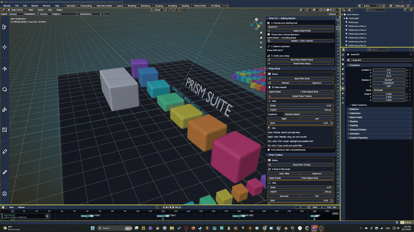Select the Move tool in left toolbar
This screenshot has height=232, width=414.
pyautogui.click(x=5, y=69)
